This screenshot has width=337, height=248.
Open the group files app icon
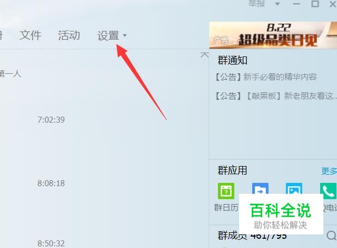pyautogui.click(x=260, y=188)
